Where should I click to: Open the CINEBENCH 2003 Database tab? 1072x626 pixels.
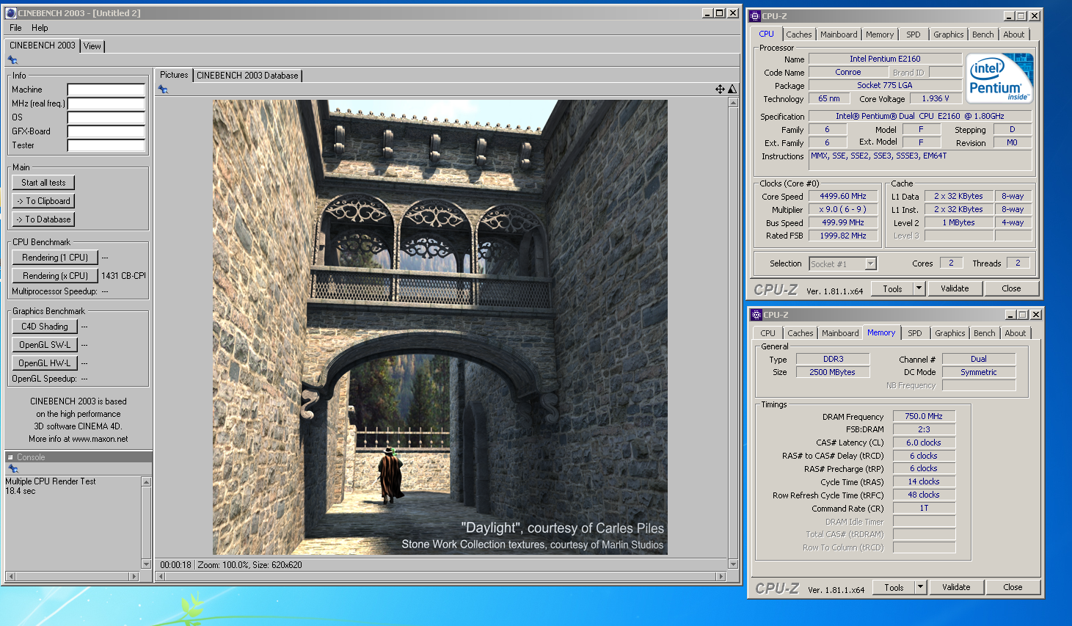247,76
